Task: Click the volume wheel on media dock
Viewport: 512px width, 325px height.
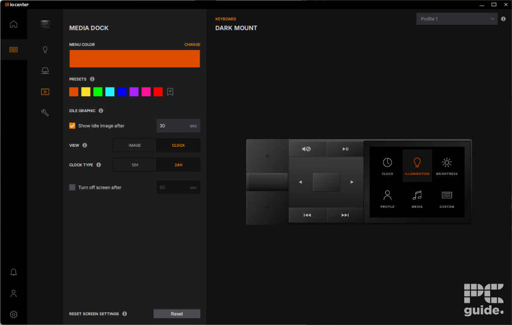Action: click(268, 182)
